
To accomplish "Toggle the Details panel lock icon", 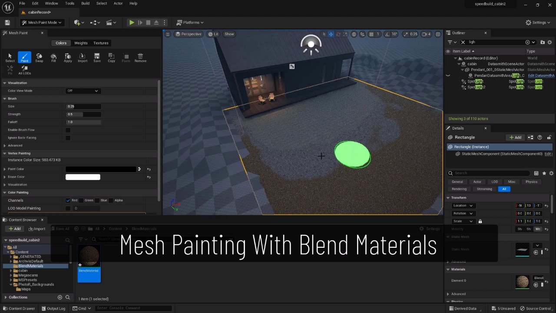I will pyautogui.click(x=550, y=137).
